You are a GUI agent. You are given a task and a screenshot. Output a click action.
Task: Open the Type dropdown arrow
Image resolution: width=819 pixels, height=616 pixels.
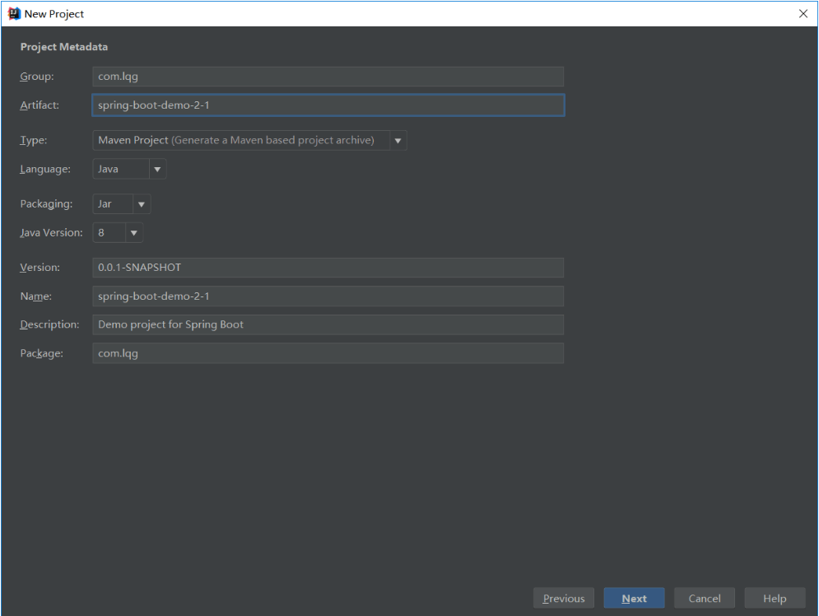click(x=398, y=141)
